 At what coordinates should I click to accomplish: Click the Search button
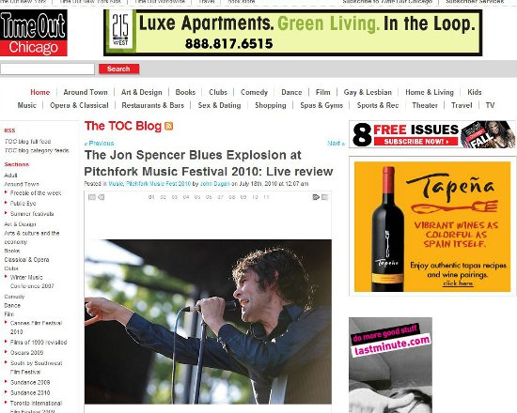pyautogui.click(x=118, y=69)
